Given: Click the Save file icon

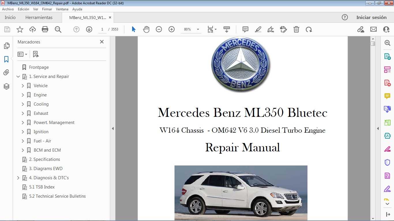Looking at the screenshot, I should click(x=7, y=29).
